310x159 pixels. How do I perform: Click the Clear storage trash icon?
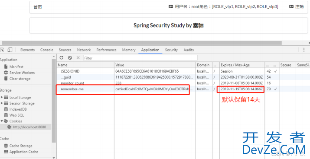click(6, 78)
